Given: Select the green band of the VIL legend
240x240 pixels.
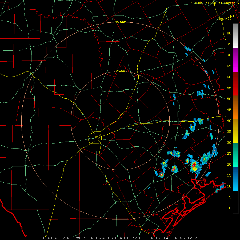Looking at the screenshot, I should 235,155.
